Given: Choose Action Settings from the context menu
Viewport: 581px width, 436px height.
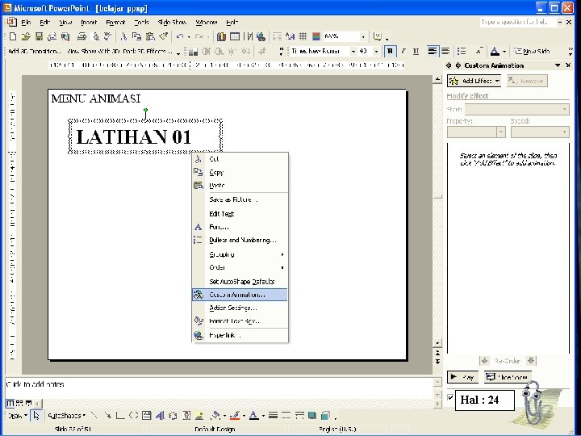Looking at the screenshot, I should pyautogui.click(x=240, y=308).
